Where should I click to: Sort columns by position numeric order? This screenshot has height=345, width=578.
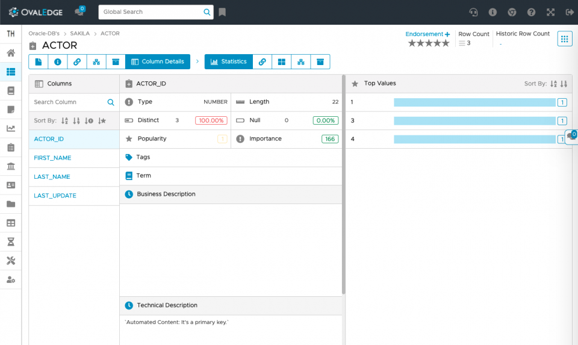(76, 120)
